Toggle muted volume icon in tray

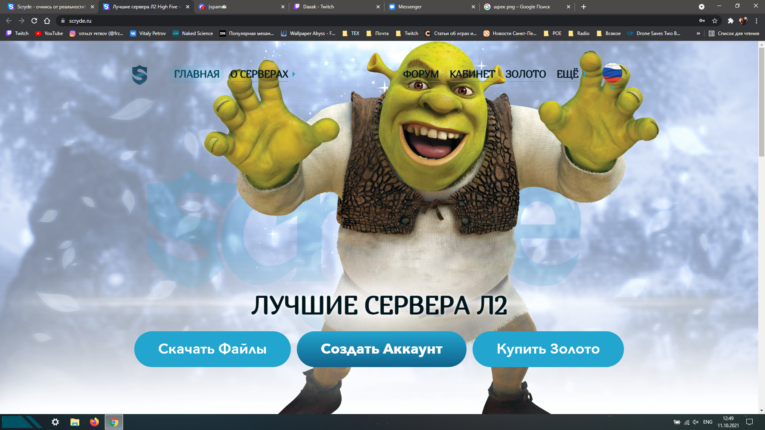[696, 422]
